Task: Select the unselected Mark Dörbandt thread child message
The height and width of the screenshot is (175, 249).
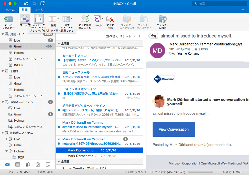Action: pyautogui.click(x=99, y=156)
